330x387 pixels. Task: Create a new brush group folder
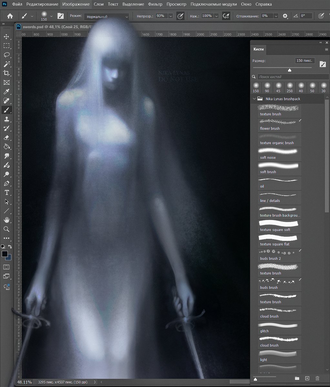coord(297,378)
